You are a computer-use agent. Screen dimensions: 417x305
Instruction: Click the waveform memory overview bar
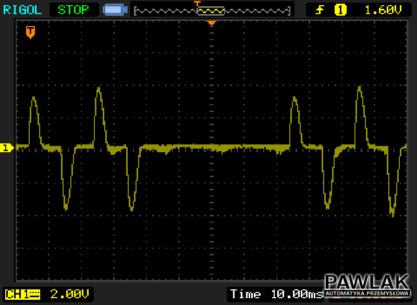(x=212, y=11)
